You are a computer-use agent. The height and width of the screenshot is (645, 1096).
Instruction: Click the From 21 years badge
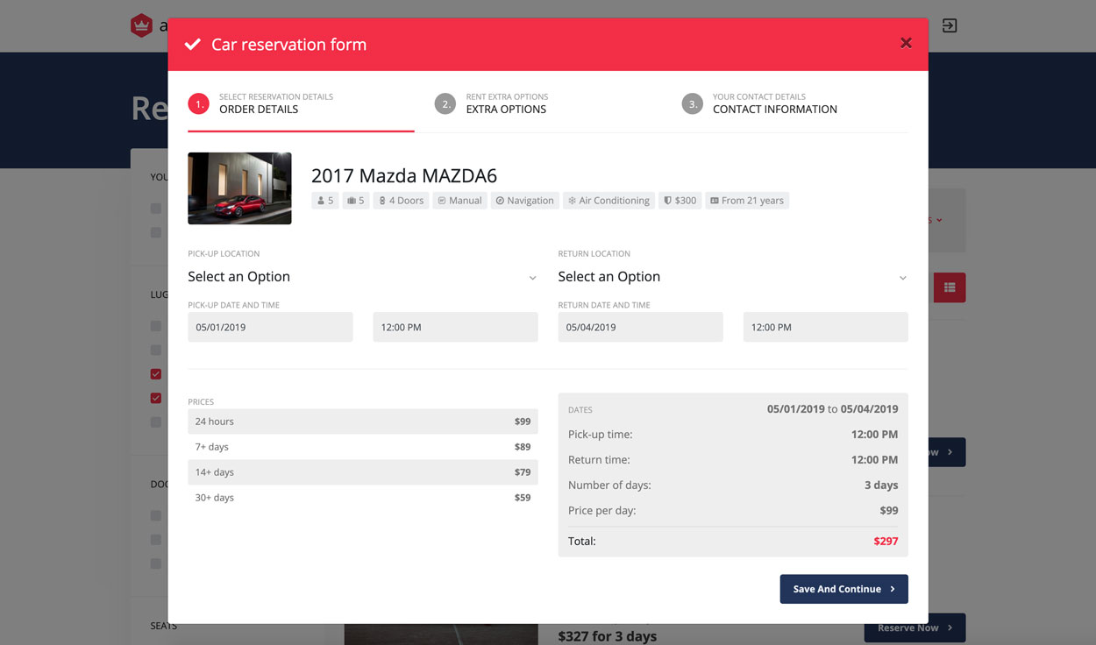(x=747, y=201)
